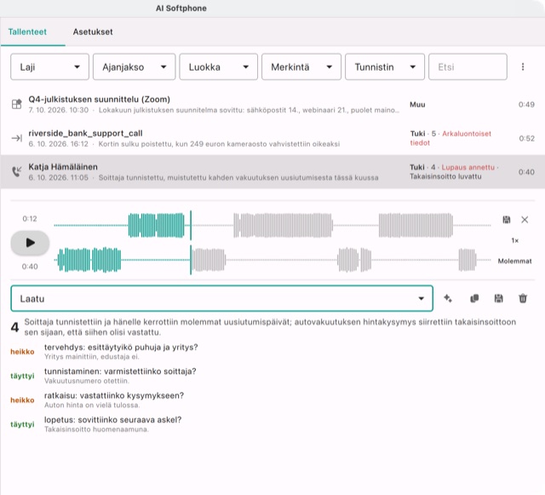Click the 0:52 duration of riverside call

526,139
